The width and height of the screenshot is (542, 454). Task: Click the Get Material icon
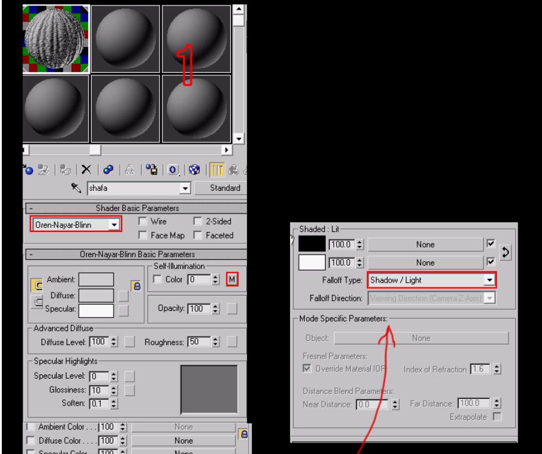pyautogui.click(x=28, y=169)
